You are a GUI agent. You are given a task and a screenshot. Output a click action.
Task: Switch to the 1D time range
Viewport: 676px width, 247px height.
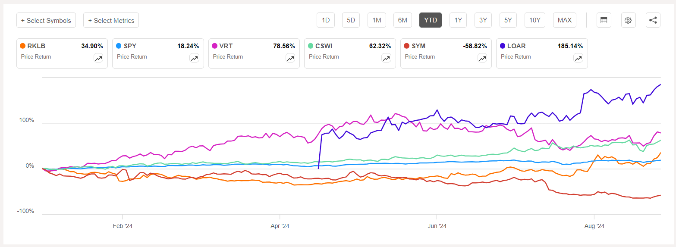click(x=326, y=20)
